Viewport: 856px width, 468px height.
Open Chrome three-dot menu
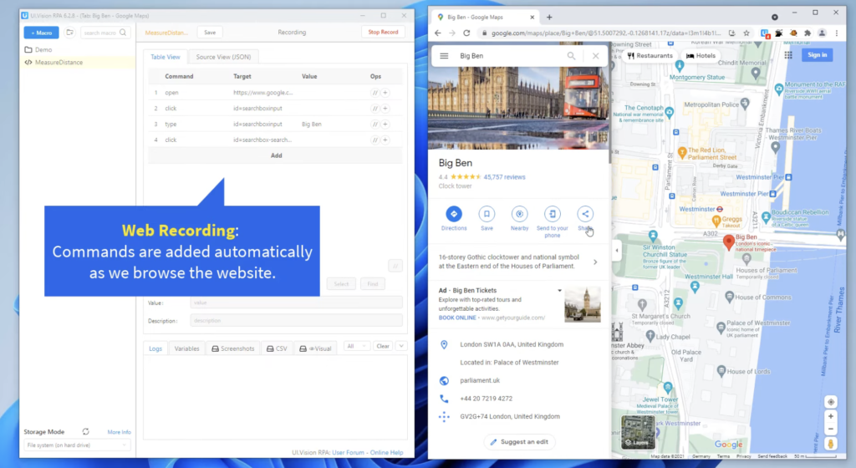coord(836,33)
